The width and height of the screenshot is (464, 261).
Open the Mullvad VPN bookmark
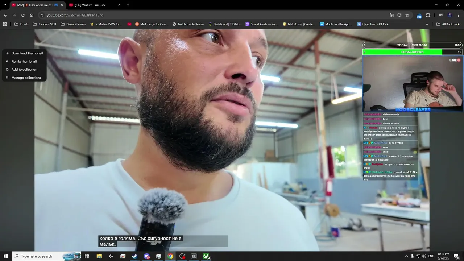coord(106,24)
